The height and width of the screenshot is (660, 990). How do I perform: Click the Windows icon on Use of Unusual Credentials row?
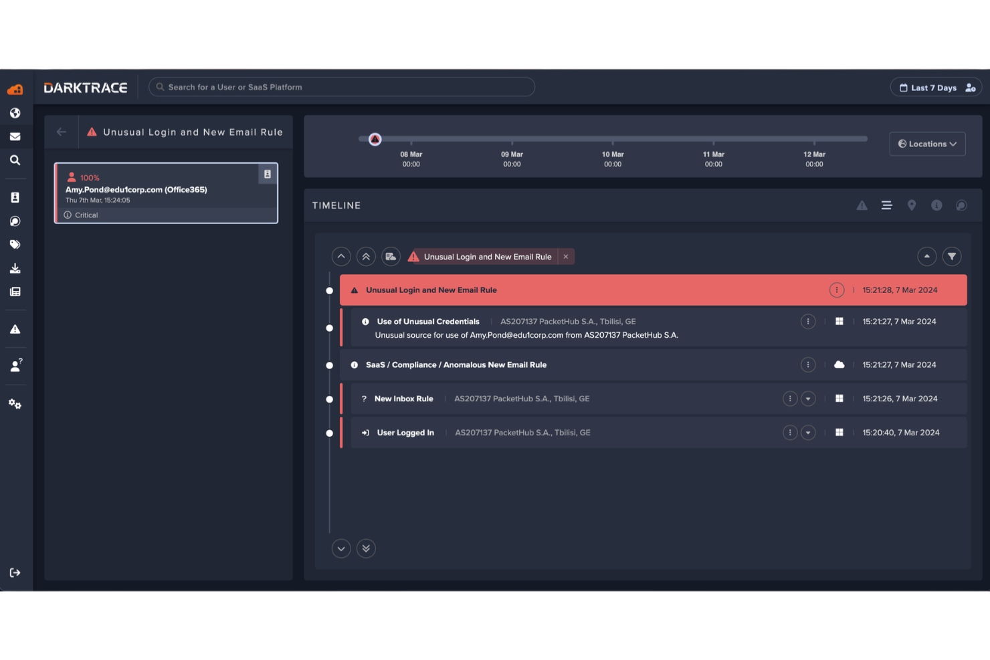coord(839,322)
